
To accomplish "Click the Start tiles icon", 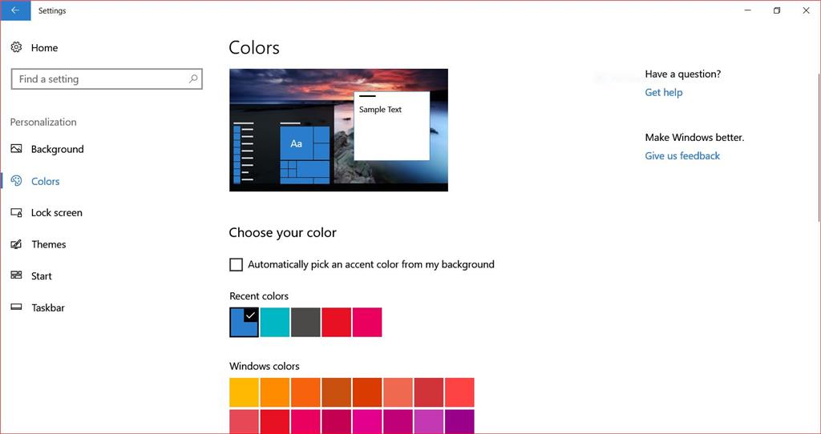I will point(16,275).
